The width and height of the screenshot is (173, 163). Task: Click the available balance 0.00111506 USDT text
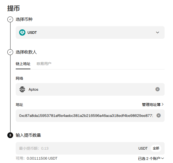(x=36, y=158)
